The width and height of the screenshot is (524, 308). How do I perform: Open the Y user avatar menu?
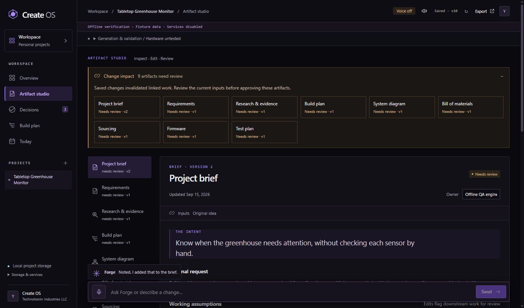(x=504, y=11)
